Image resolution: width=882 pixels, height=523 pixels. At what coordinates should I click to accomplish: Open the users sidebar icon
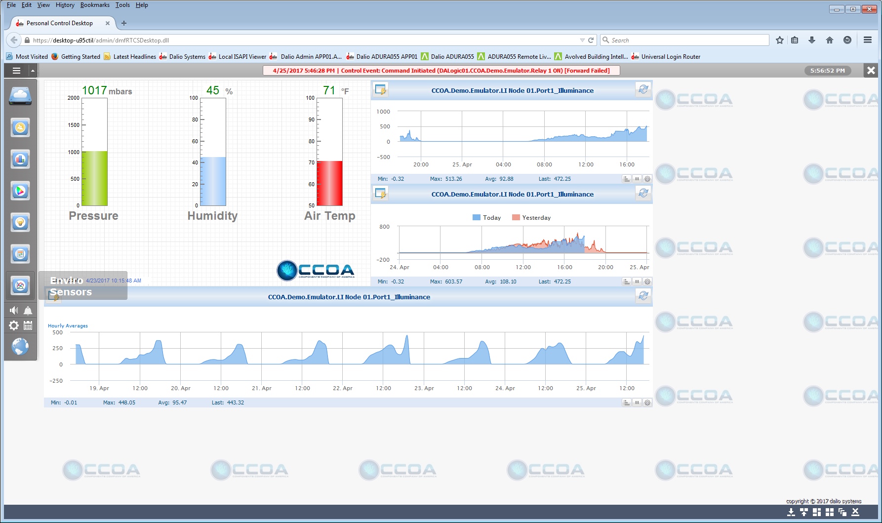coord(20,127)
